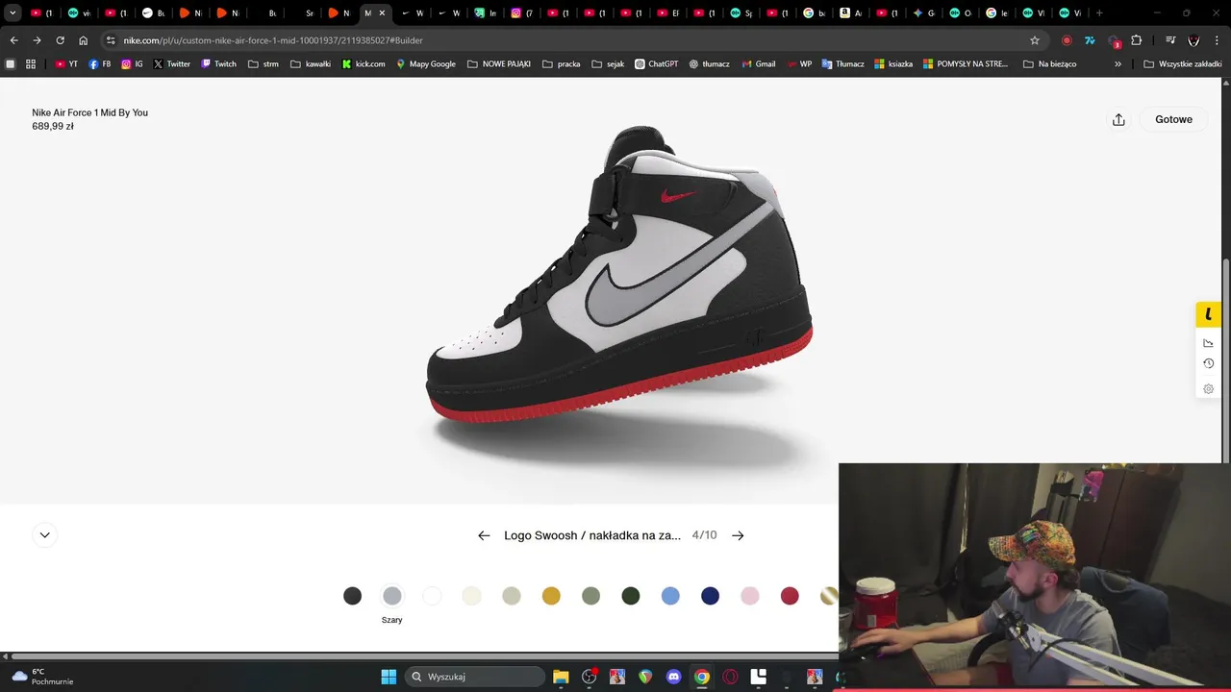Viewport: 1231px width, 692px height.
Task: Open the NOWE PAJĄKI bookmarks folder
Action: pyautogui.click(x=499, y=63)
